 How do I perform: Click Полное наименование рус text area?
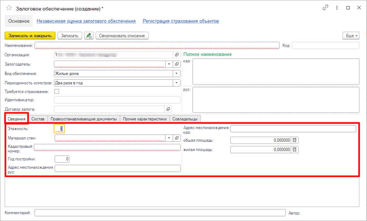[x=276, y=100]
